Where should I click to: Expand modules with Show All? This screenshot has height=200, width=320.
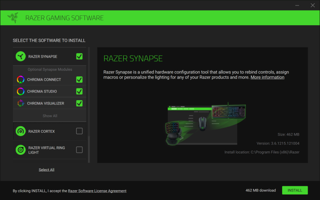click(x=50, y=116)
